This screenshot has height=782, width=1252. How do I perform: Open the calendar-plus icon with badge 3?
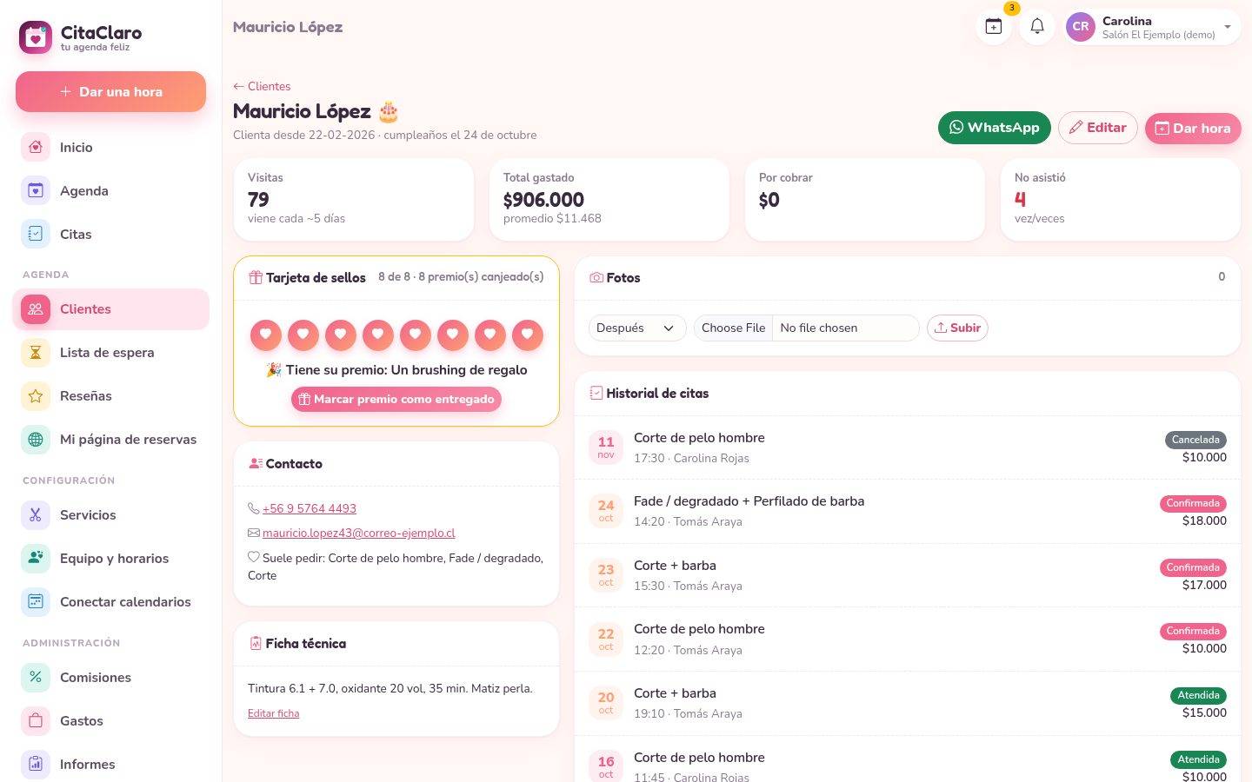click(994, 26)
